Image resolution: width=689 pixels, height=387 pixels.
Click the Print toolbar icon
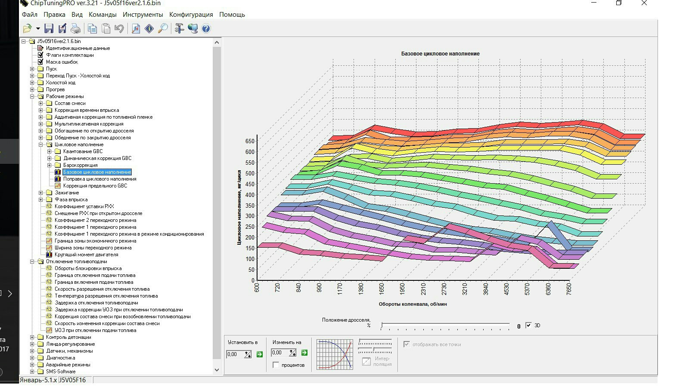click(76, 29)
